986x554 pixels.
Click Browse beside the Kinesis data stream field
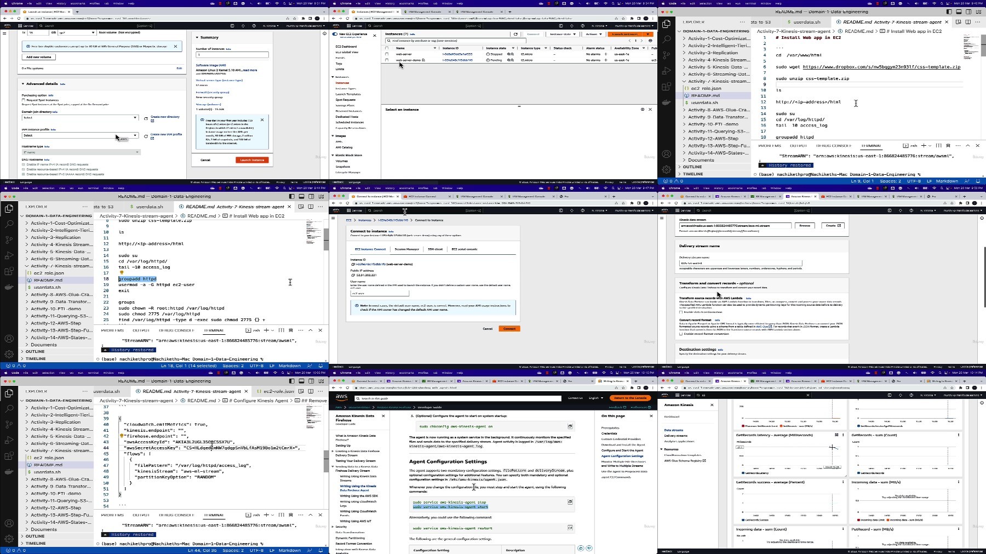(805, 226)
